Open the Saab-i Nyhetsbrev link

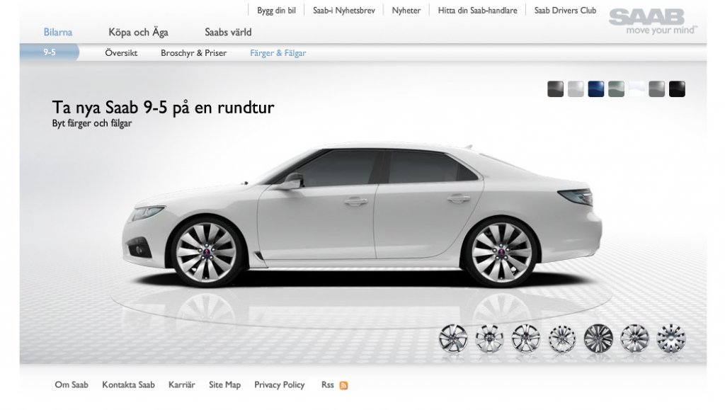point(344,10)
